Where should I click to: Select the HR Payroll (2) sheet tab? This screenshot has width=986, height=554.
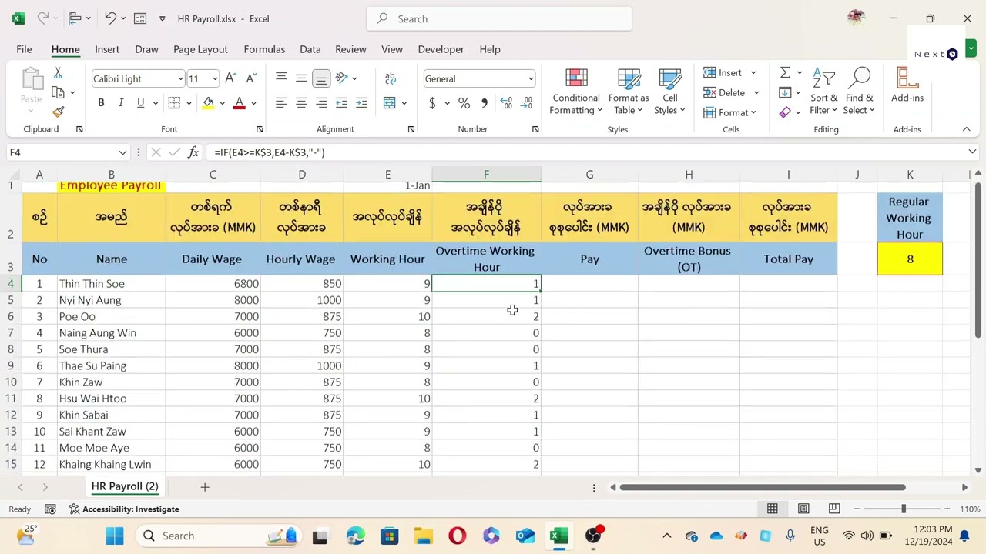tap(124, 486)
